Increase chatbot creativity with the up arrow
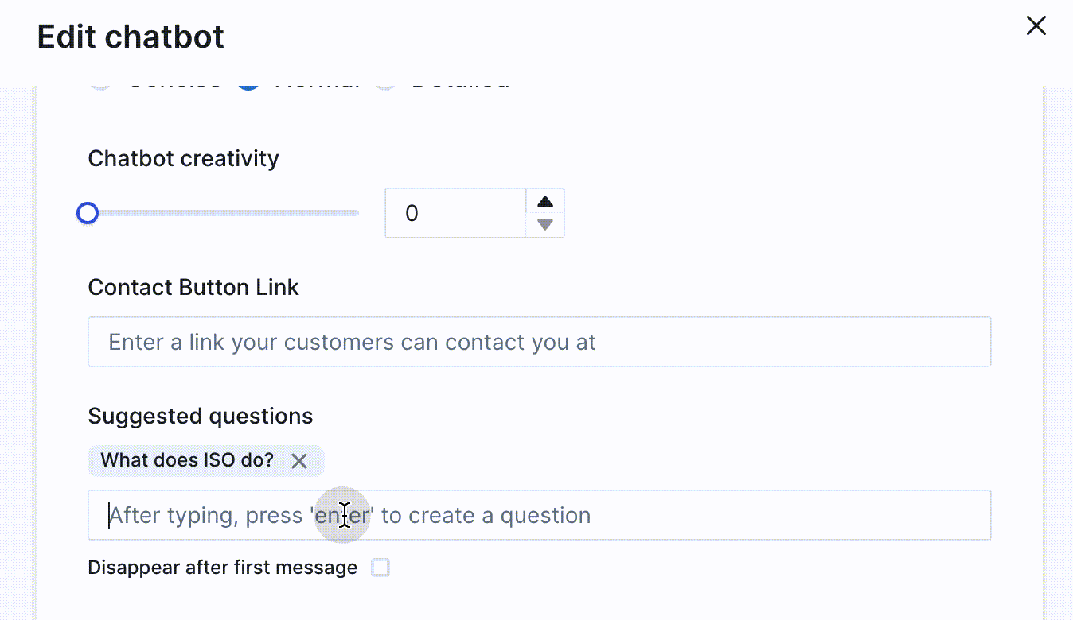The height and width of the screenshot is (620, 1073). 545,201
